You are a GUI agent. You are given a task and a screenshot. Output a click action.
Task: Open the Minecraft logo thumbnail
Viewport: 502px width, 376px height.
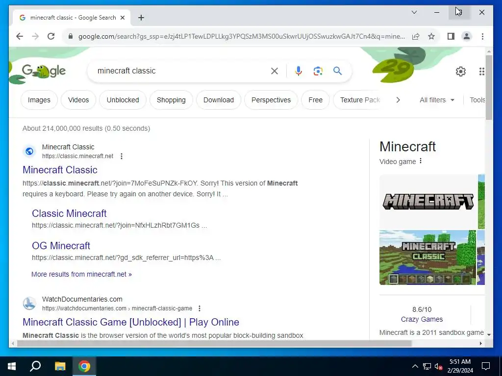pos(428,201)
